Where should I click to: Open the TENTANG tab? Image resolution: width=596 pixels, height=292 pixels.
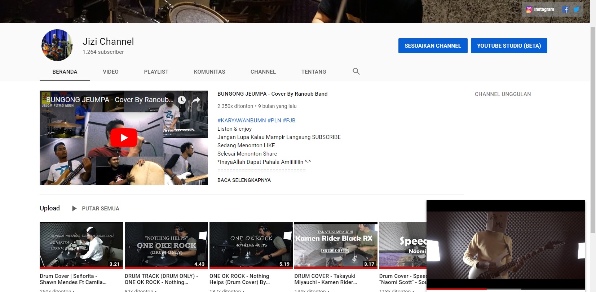tap(314, 72)
